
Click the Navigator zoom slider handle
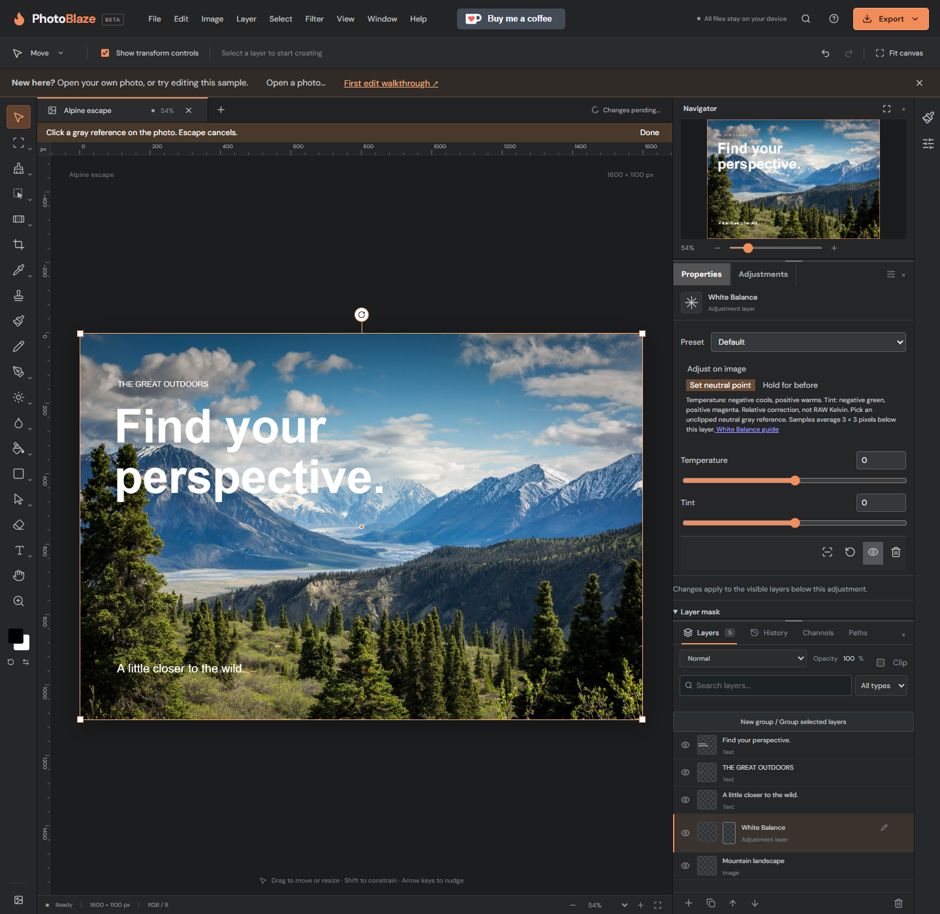point(748,248)
